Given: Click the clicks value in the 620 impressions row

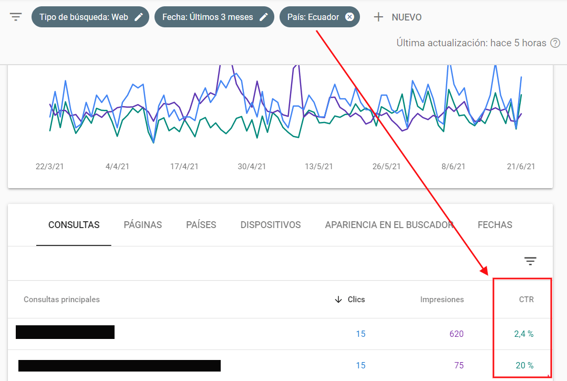Looking at the screenshot, I should [x=360, y=334].
